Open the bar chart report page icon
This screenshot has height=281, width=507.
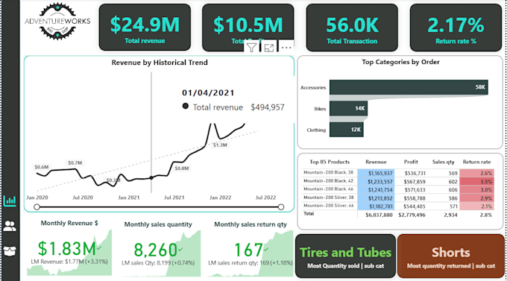10,201
